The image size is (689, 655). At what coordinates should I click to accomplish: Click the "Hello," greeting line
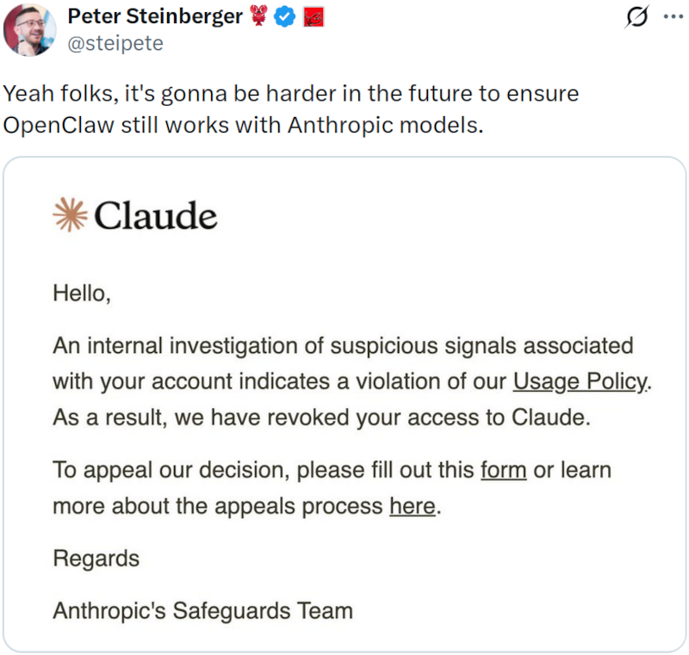pyautogui.click(x=82, y=294)
